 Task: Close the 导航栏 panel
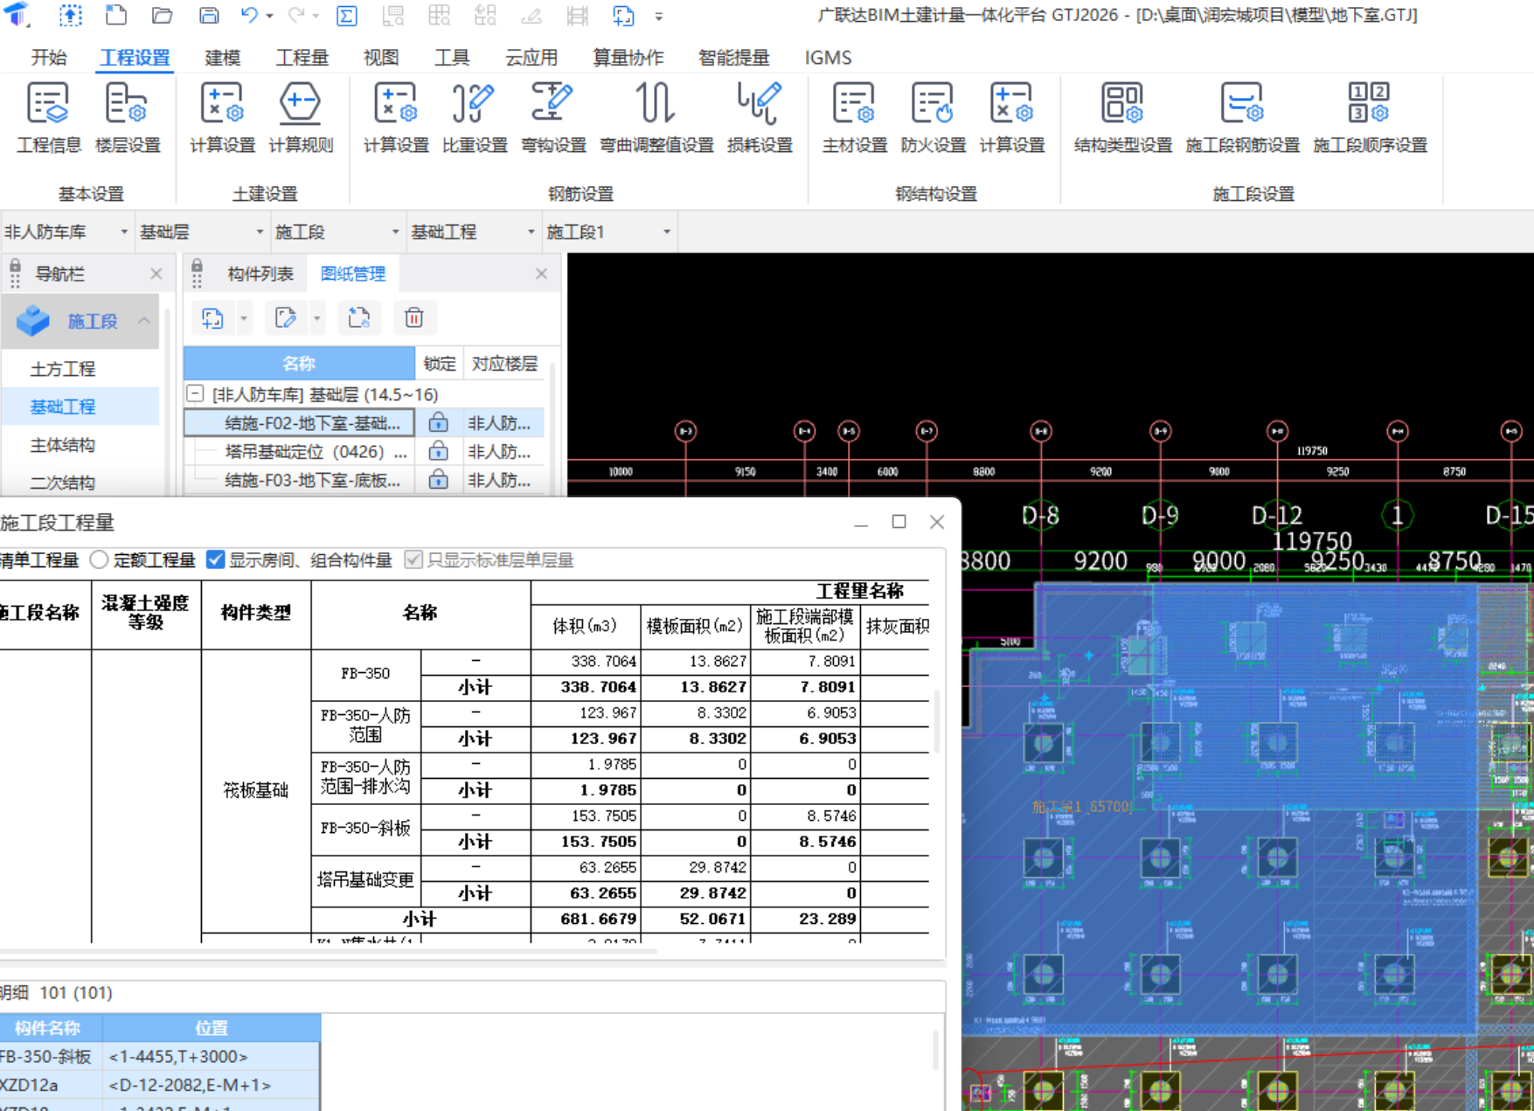[156, 274]
